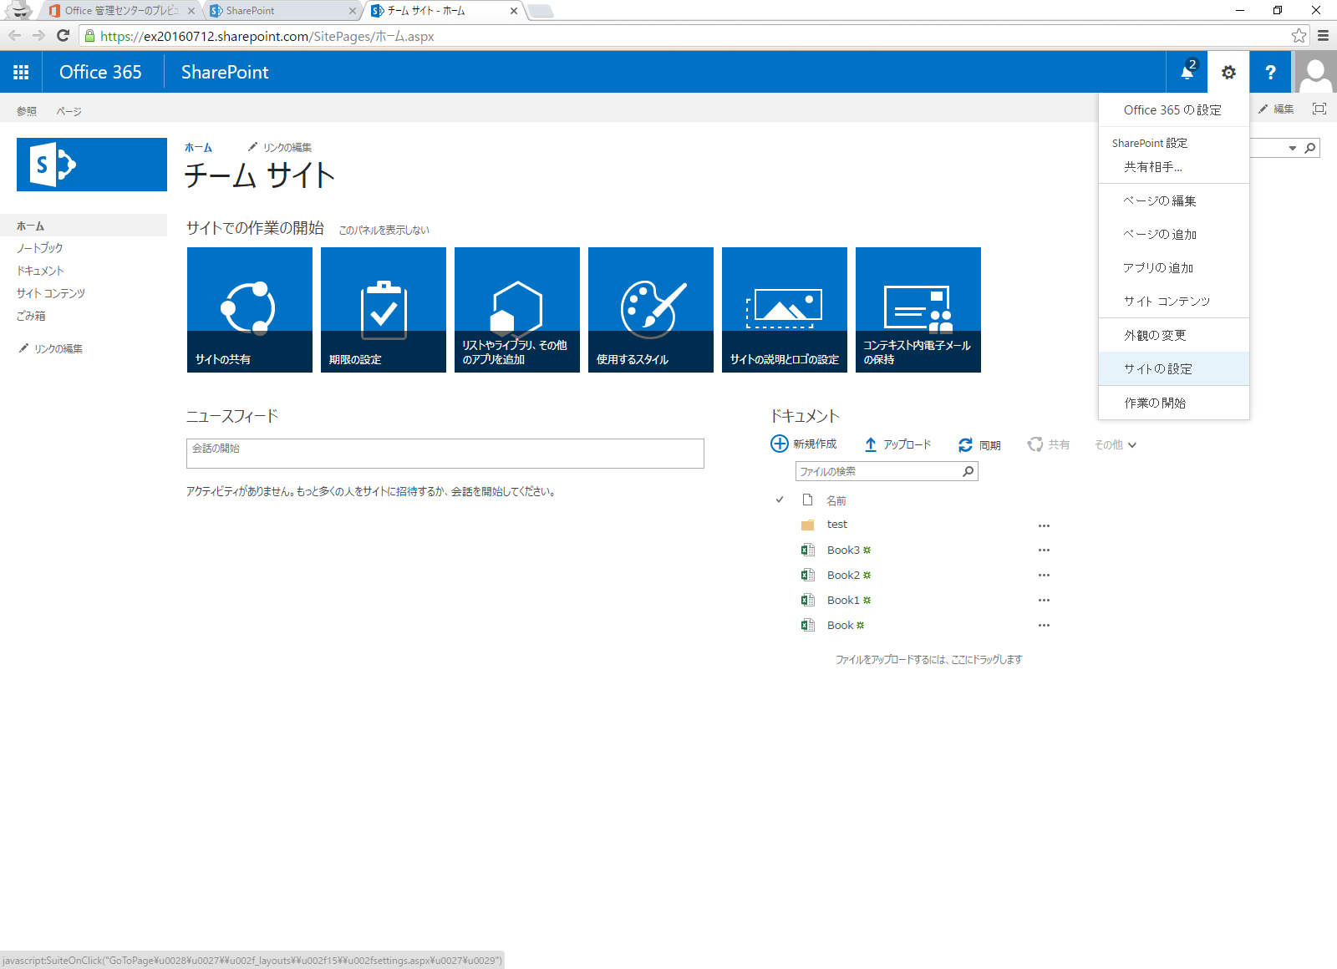Open ellipsis menu for Book2
The image size is (1337, 969).
click(x=1044, y=575)
